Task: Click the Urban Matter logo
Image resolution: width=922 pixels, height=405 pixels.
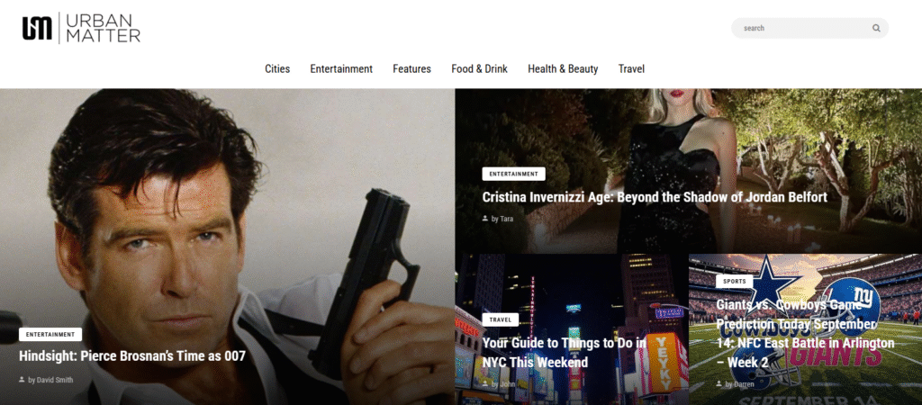Action: click(x=81, y=28)
